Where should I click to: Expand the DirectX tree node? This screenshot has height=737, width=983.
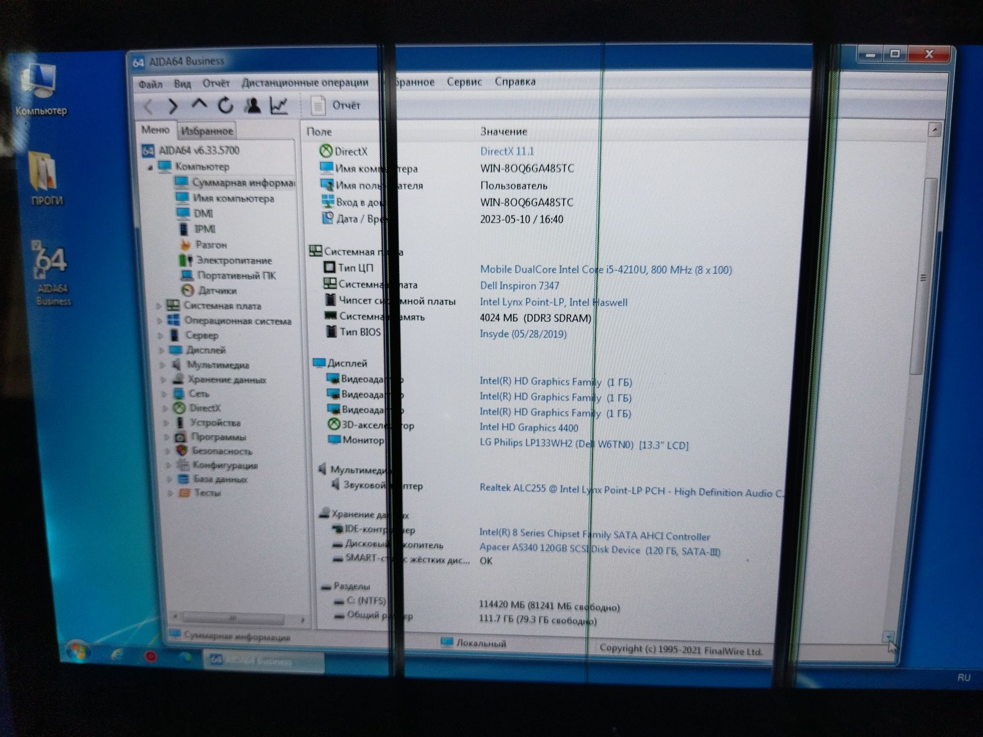coord(165,408)
